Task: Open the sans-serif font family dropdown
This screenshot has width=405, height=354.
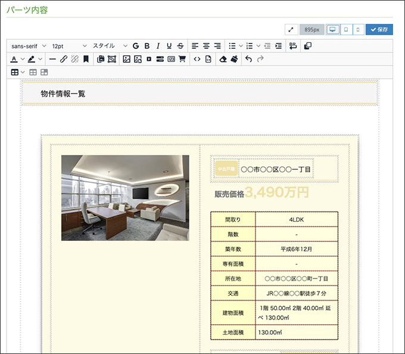Action: pyautogui.click(x=29, y=46)
